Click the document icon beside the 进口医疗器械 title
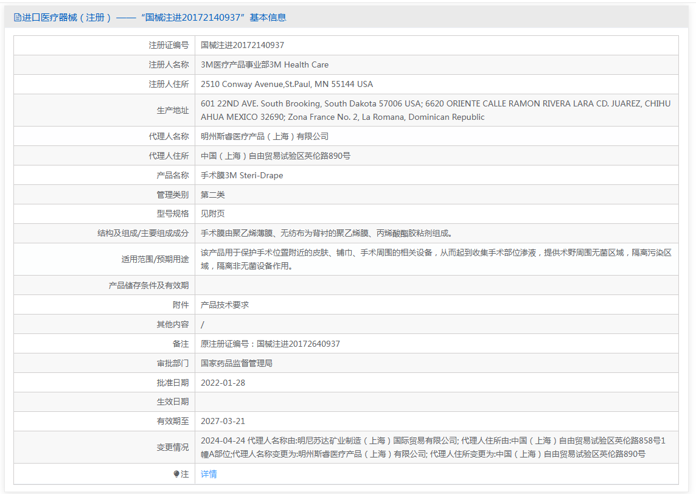The image size is (696, 494). (x=17, y=18)
